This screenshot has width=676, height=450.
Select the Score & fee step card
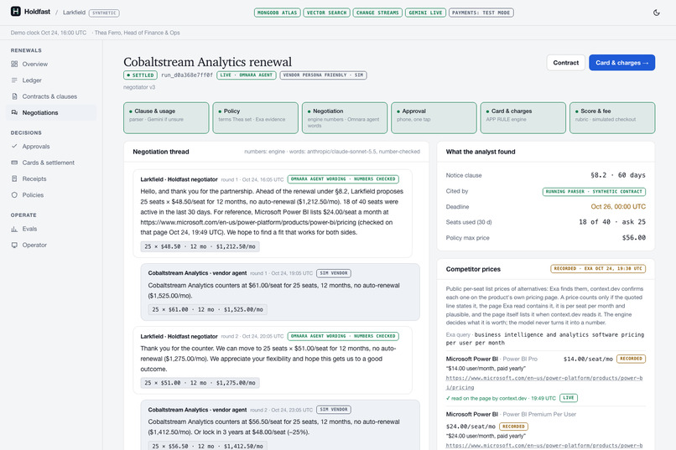pyautogui.click(x=612, y=117)
